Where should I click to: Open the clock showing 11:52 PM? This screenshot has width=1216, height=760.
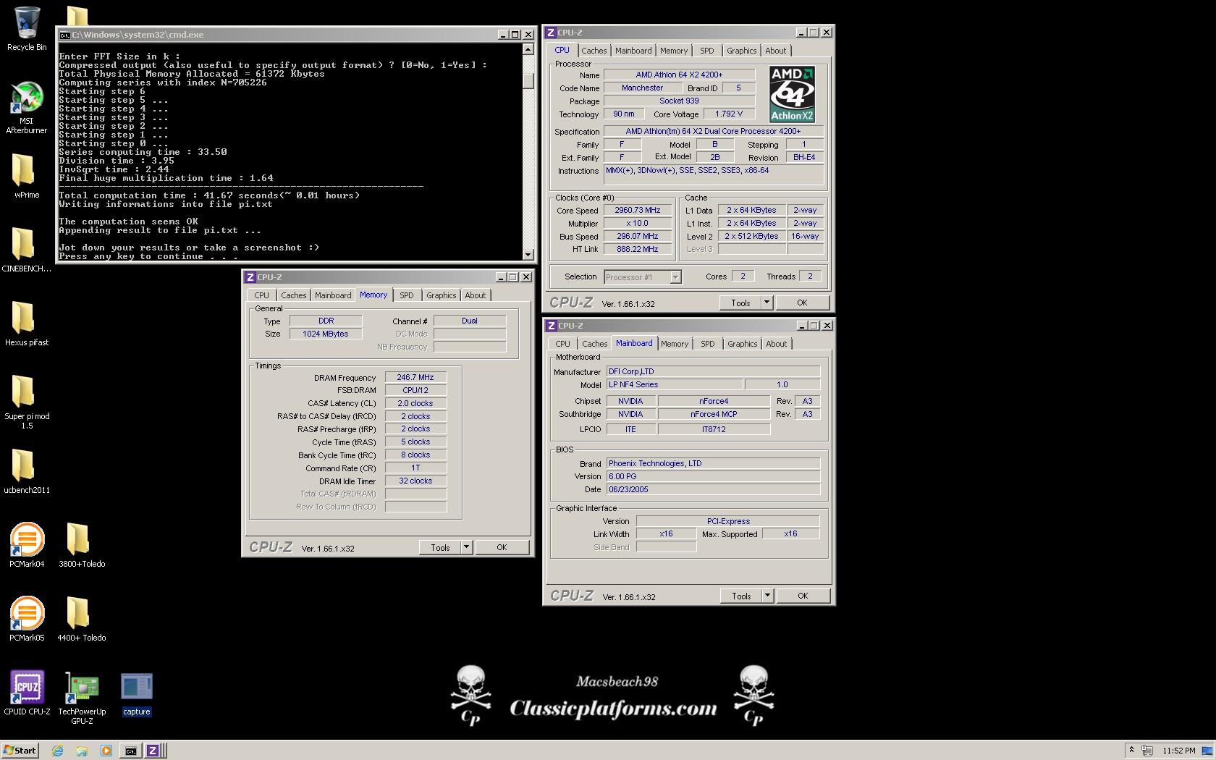click(x=1179, y=751)
